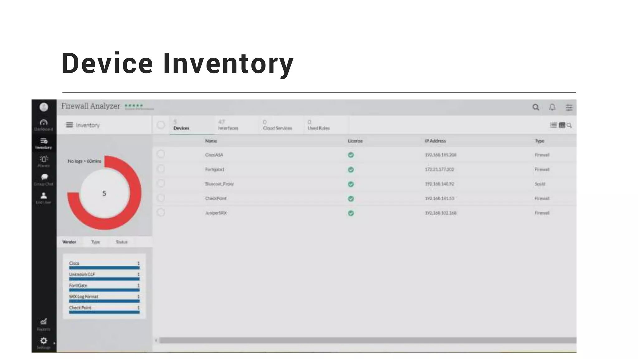Open the Reports sidebar icon
The image size is (638, 359).
click(x=44, y=324)
